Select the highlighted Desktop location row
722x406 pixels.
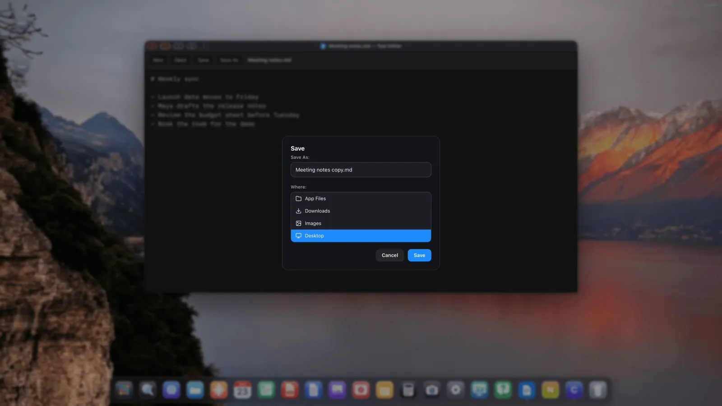[x=361, y=236]
